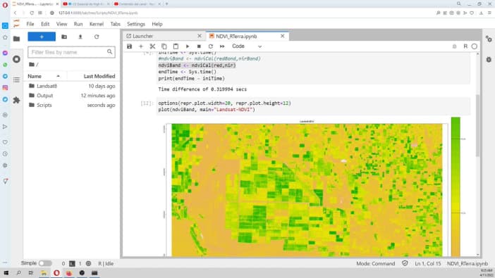
Task: Click the NDVI green-yellow color legend bar
Action: tap(456, 187)
